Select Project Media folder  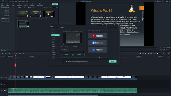5,8
